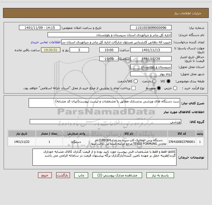212x205 pixels.
Task: Click the remaining time countdown 19:30:51
Action: coord(51,50)
